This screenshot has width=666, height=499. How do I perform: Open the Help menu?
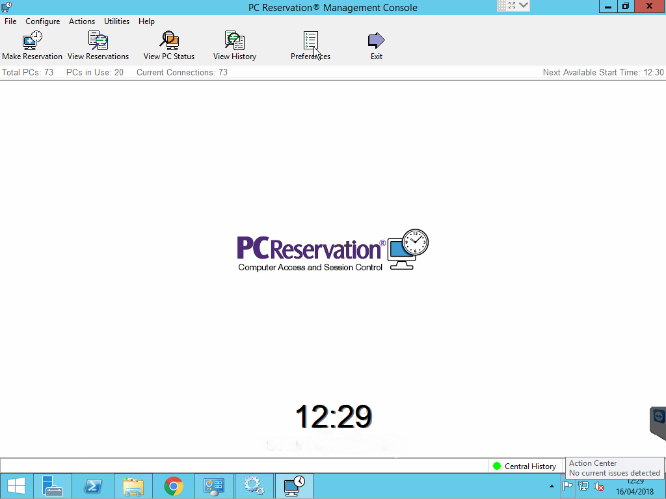pos(146,21)
